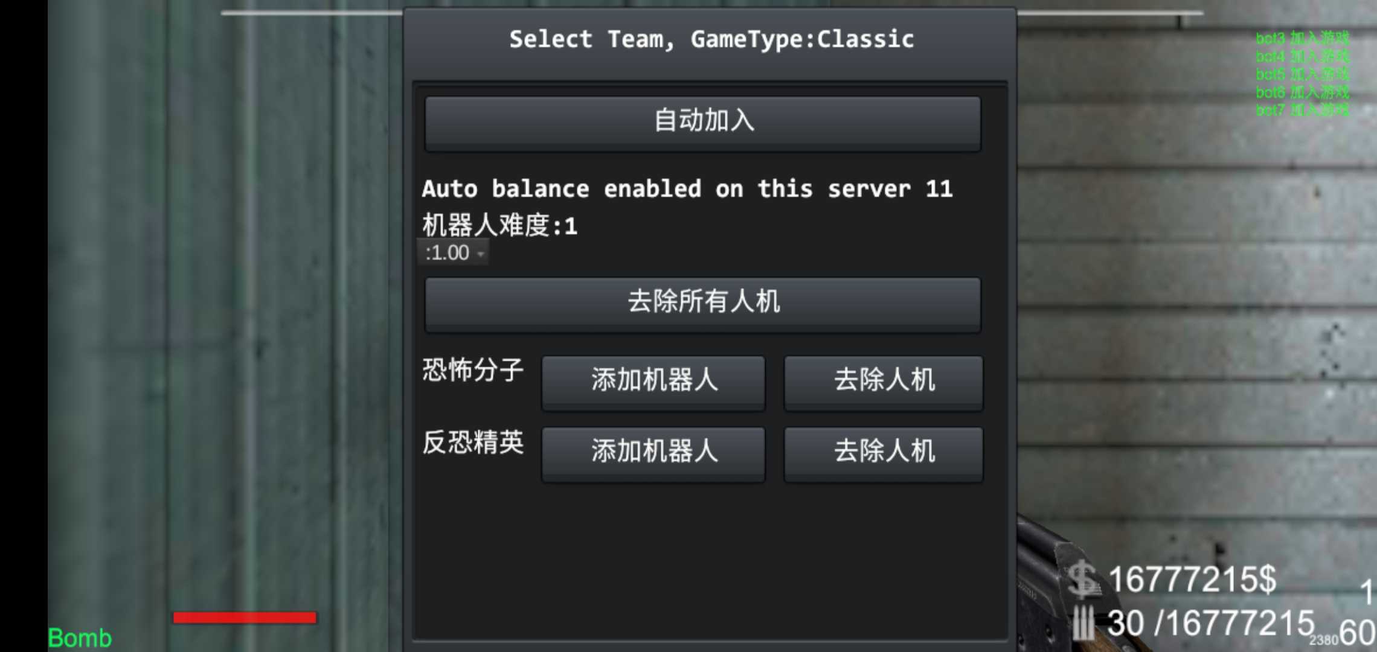This screenshot has height=652, width=1377.
Task: Remove all bots with 去除所有人机
Action: pos(702,304)
